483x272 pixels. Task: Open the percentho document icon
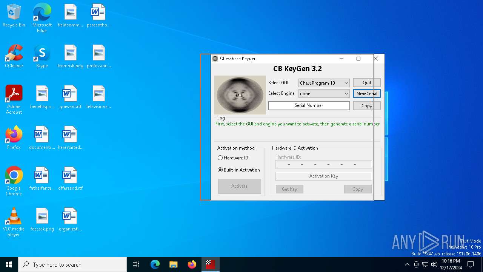tap(98, 16)
